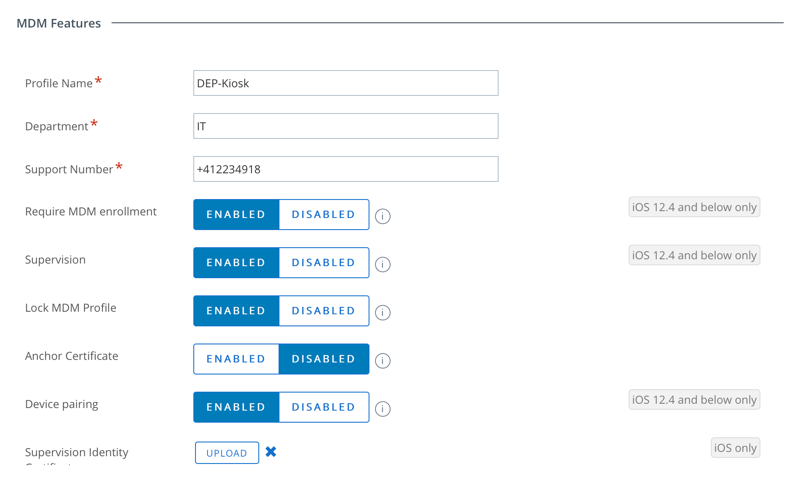Click info icon for Lock MDM Profile
The height and width of the screenshot is (485, 794).
pyautogui.click(x=382, y=313)
